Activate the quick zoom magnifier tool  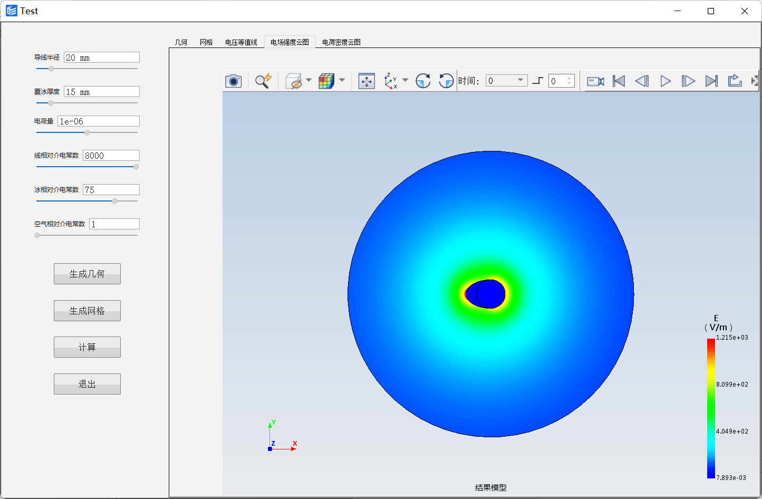(x=263, y=81)
